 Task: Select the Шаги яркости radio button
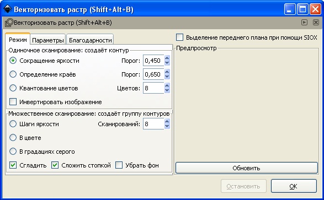pyautogui.click(x=13, y=124)
